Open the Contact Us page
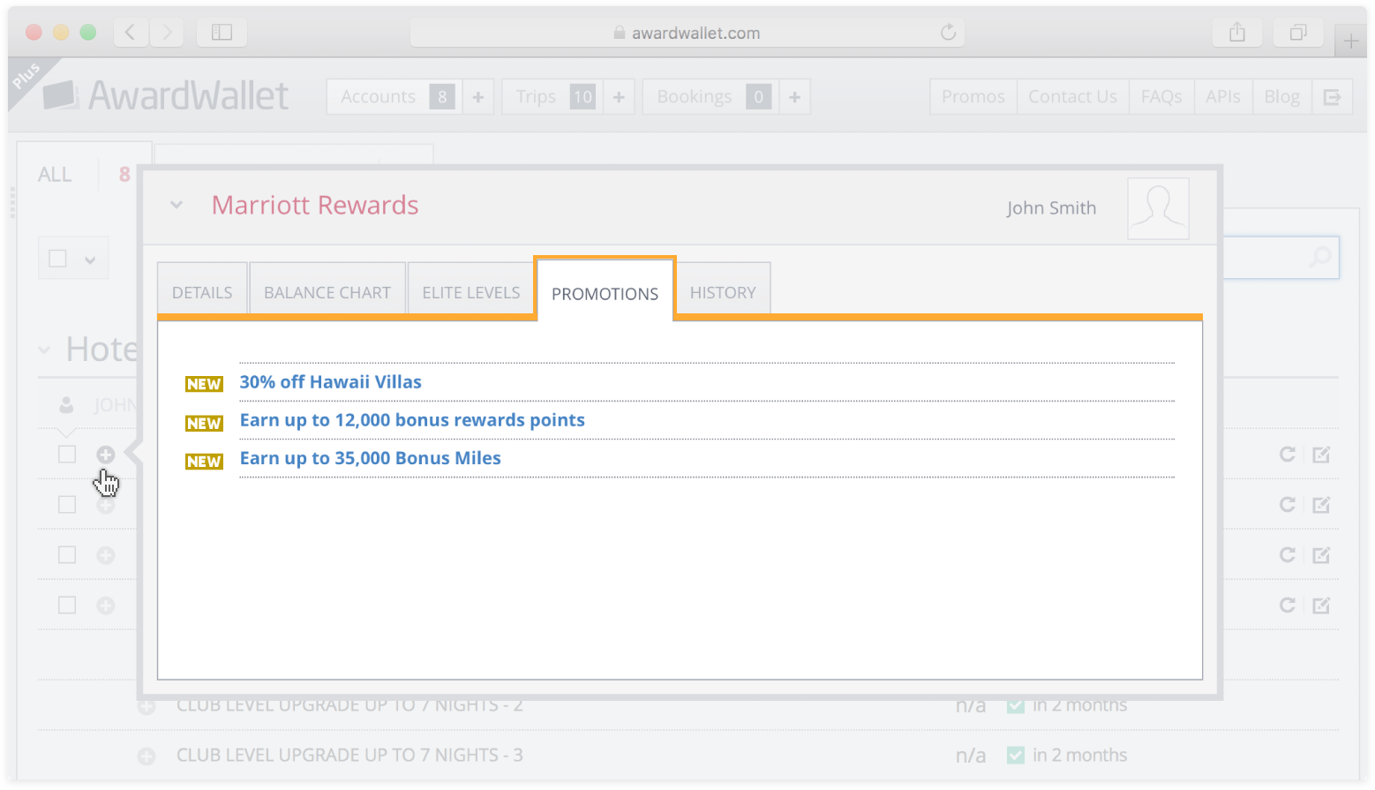Viewport: 1375px width, 790px height. click(x=1072, y=97)
